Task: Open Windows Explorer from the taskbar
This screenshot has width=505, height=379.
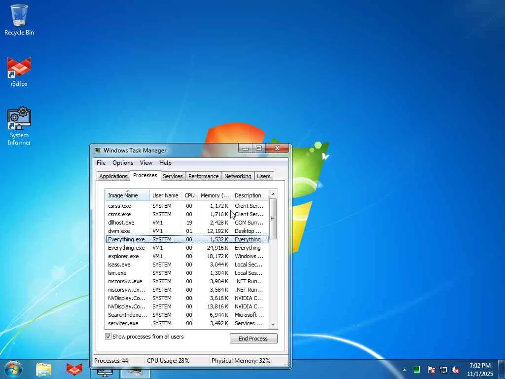Action: pos(44,369)
